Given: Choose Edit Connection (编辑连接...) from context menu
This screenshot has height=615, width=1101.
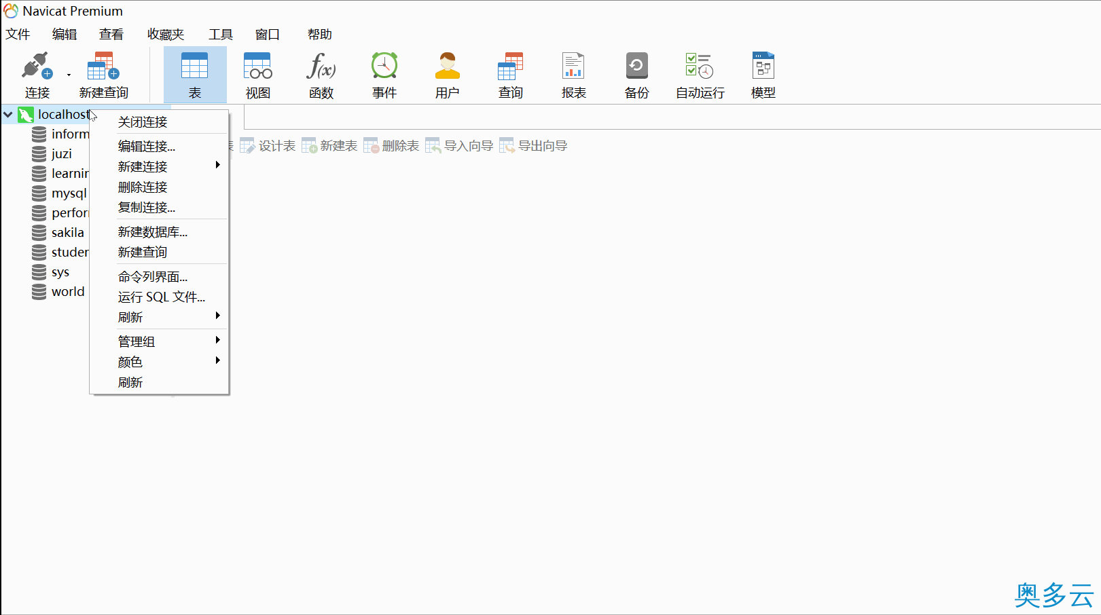Looking at the screenshot, I should coord(159,147).
